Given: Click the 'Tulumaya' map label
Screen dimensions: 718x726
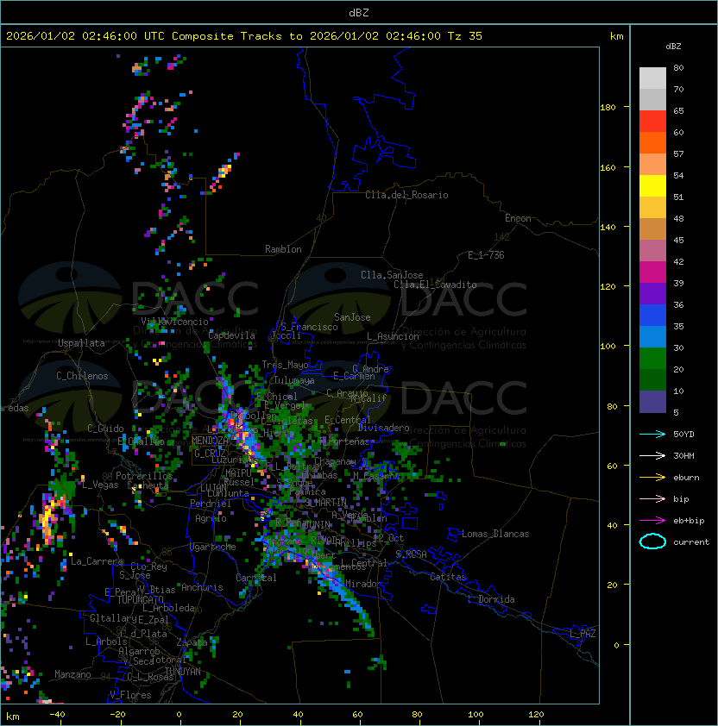Looking at the screenshot, I should [294, 380].
